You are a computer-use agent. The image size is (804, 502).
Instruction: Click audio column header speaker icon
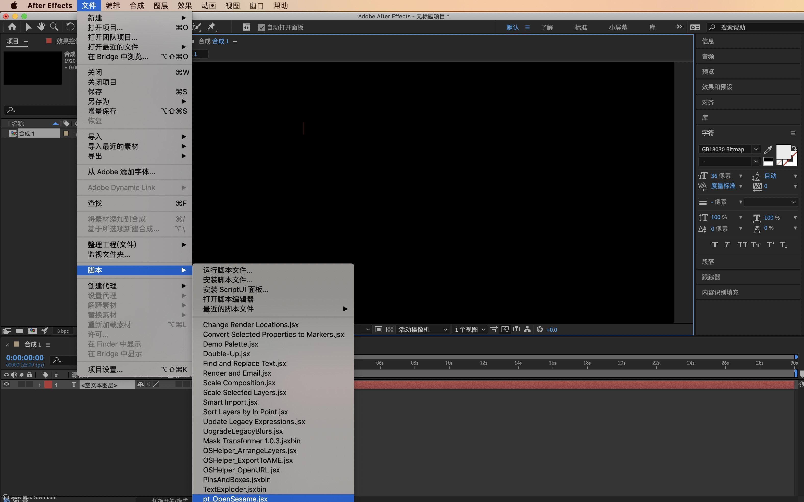click(14, 375)
